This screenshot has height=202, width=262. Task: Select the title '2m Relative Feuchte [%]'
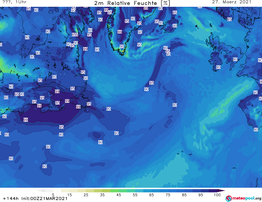click(132, 3)
